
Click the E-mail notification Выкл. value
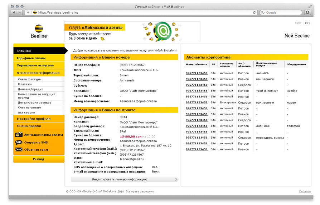156,172
